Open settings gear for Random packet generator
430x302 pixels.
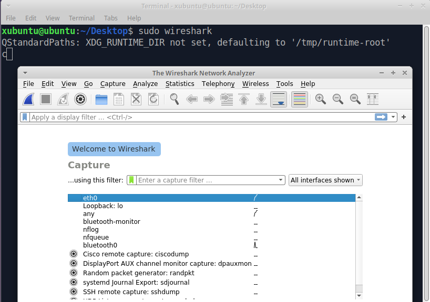74,273
